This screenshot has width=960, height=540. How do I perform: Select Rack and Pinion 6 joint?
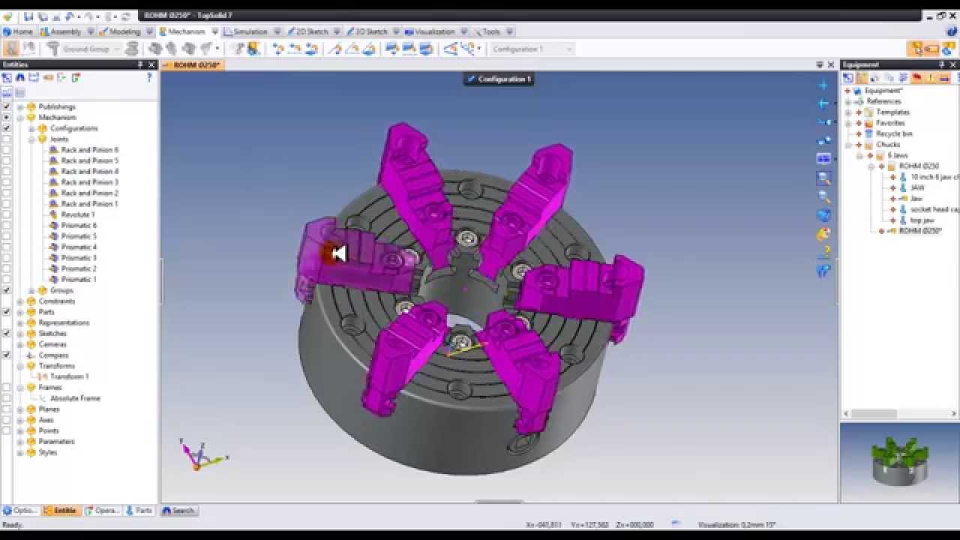click(x=89, y=150)
